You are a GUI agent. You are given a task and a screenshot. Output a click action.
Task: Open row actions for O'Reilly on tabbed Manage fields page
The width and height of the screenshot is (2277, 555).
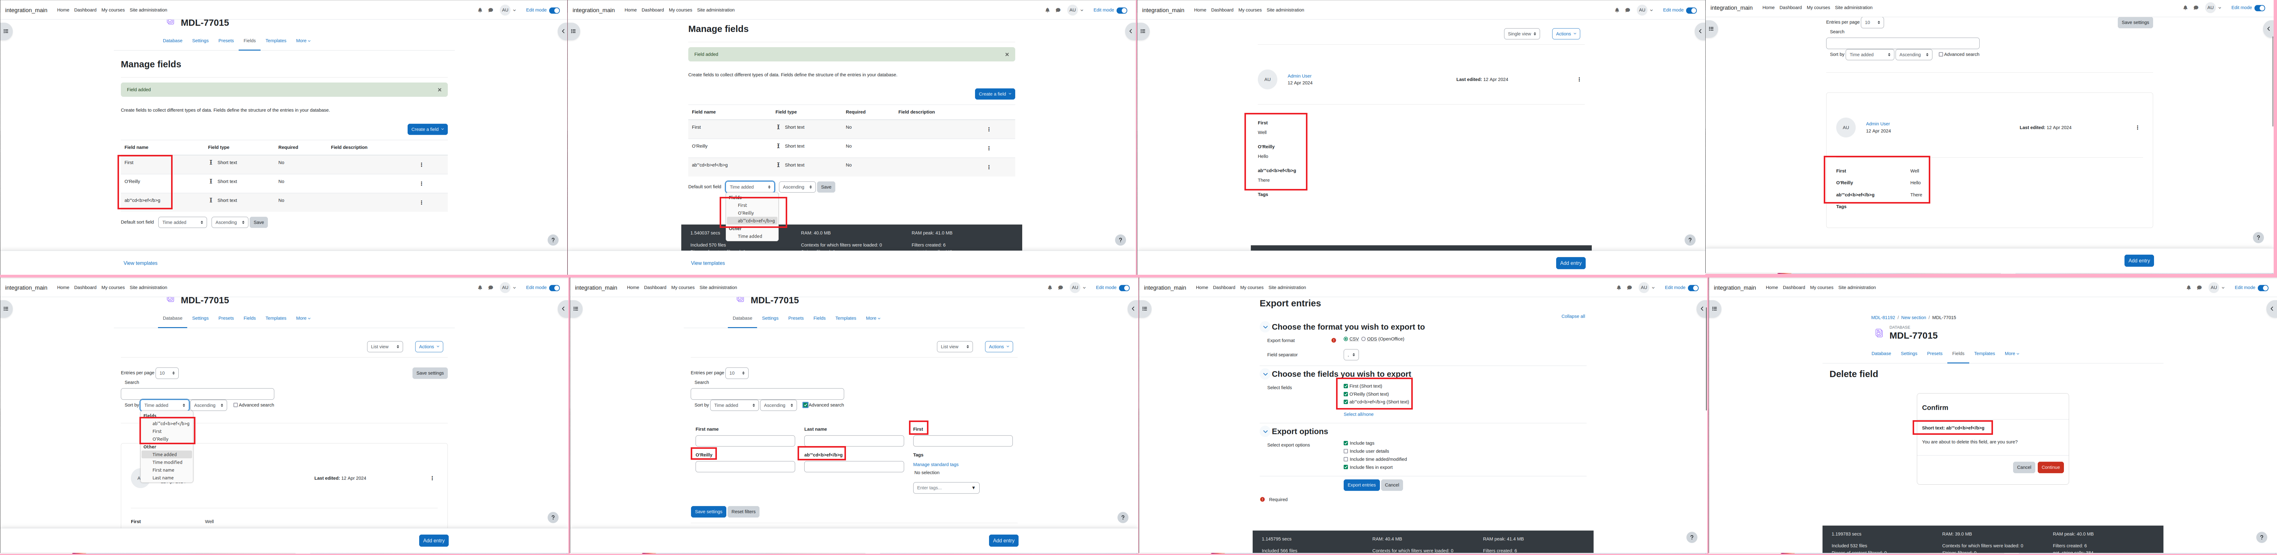point(422,184)
